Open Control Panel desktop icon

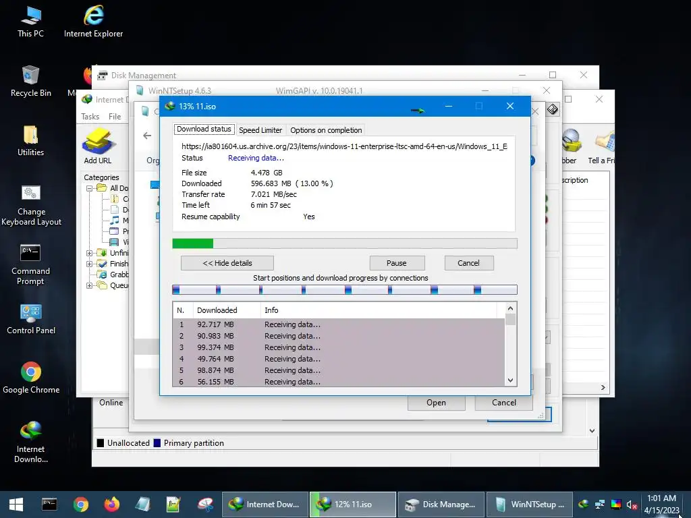pyautogui.click(x=31, y=319)
